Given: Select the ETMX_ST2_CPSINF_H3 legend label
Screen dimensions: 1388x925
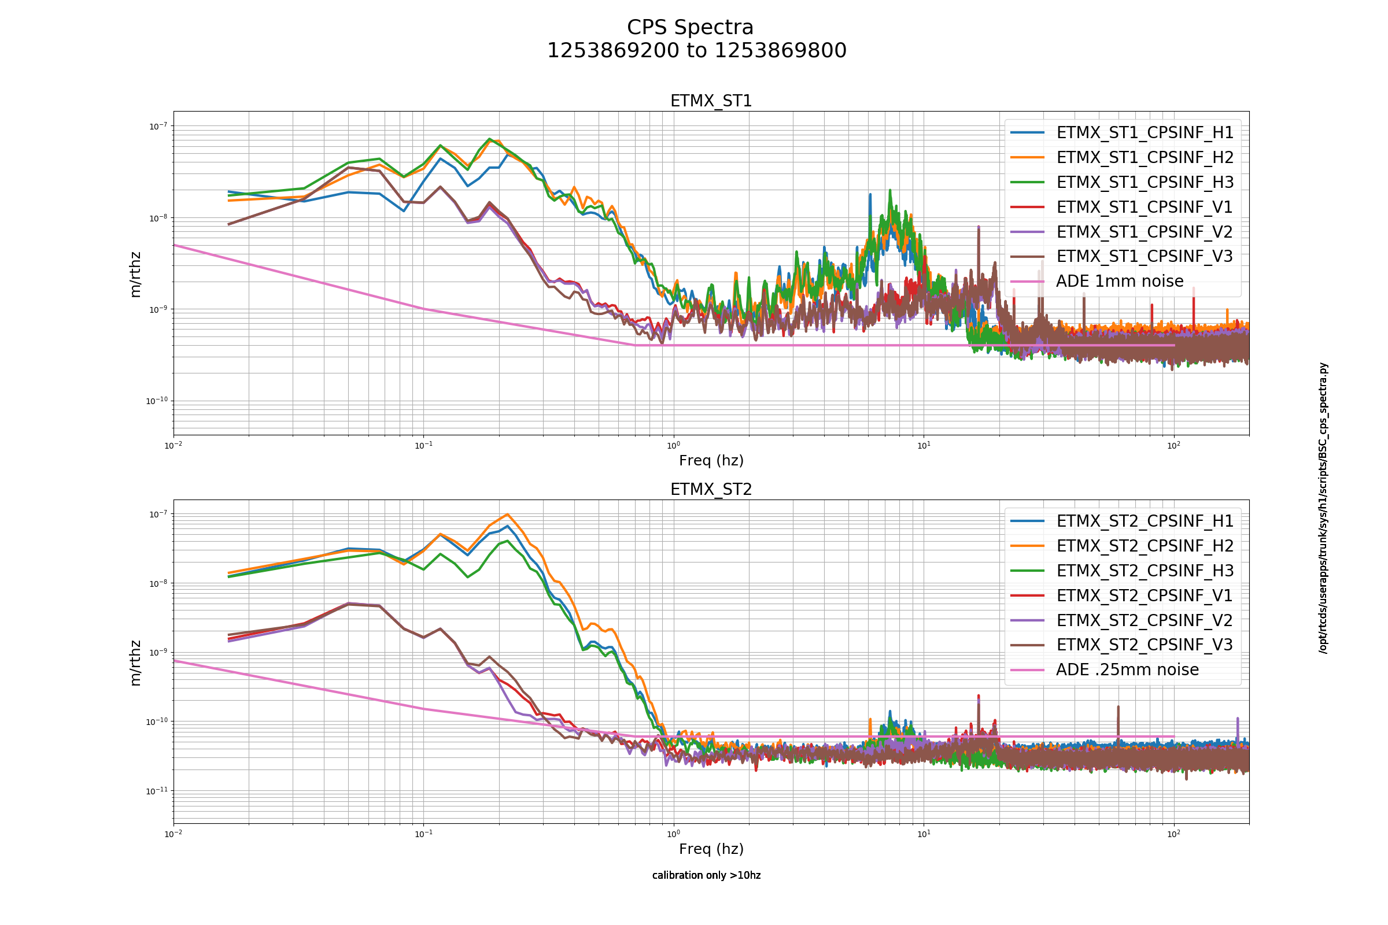Looking at the screenshot, I should coord(1145,571).
